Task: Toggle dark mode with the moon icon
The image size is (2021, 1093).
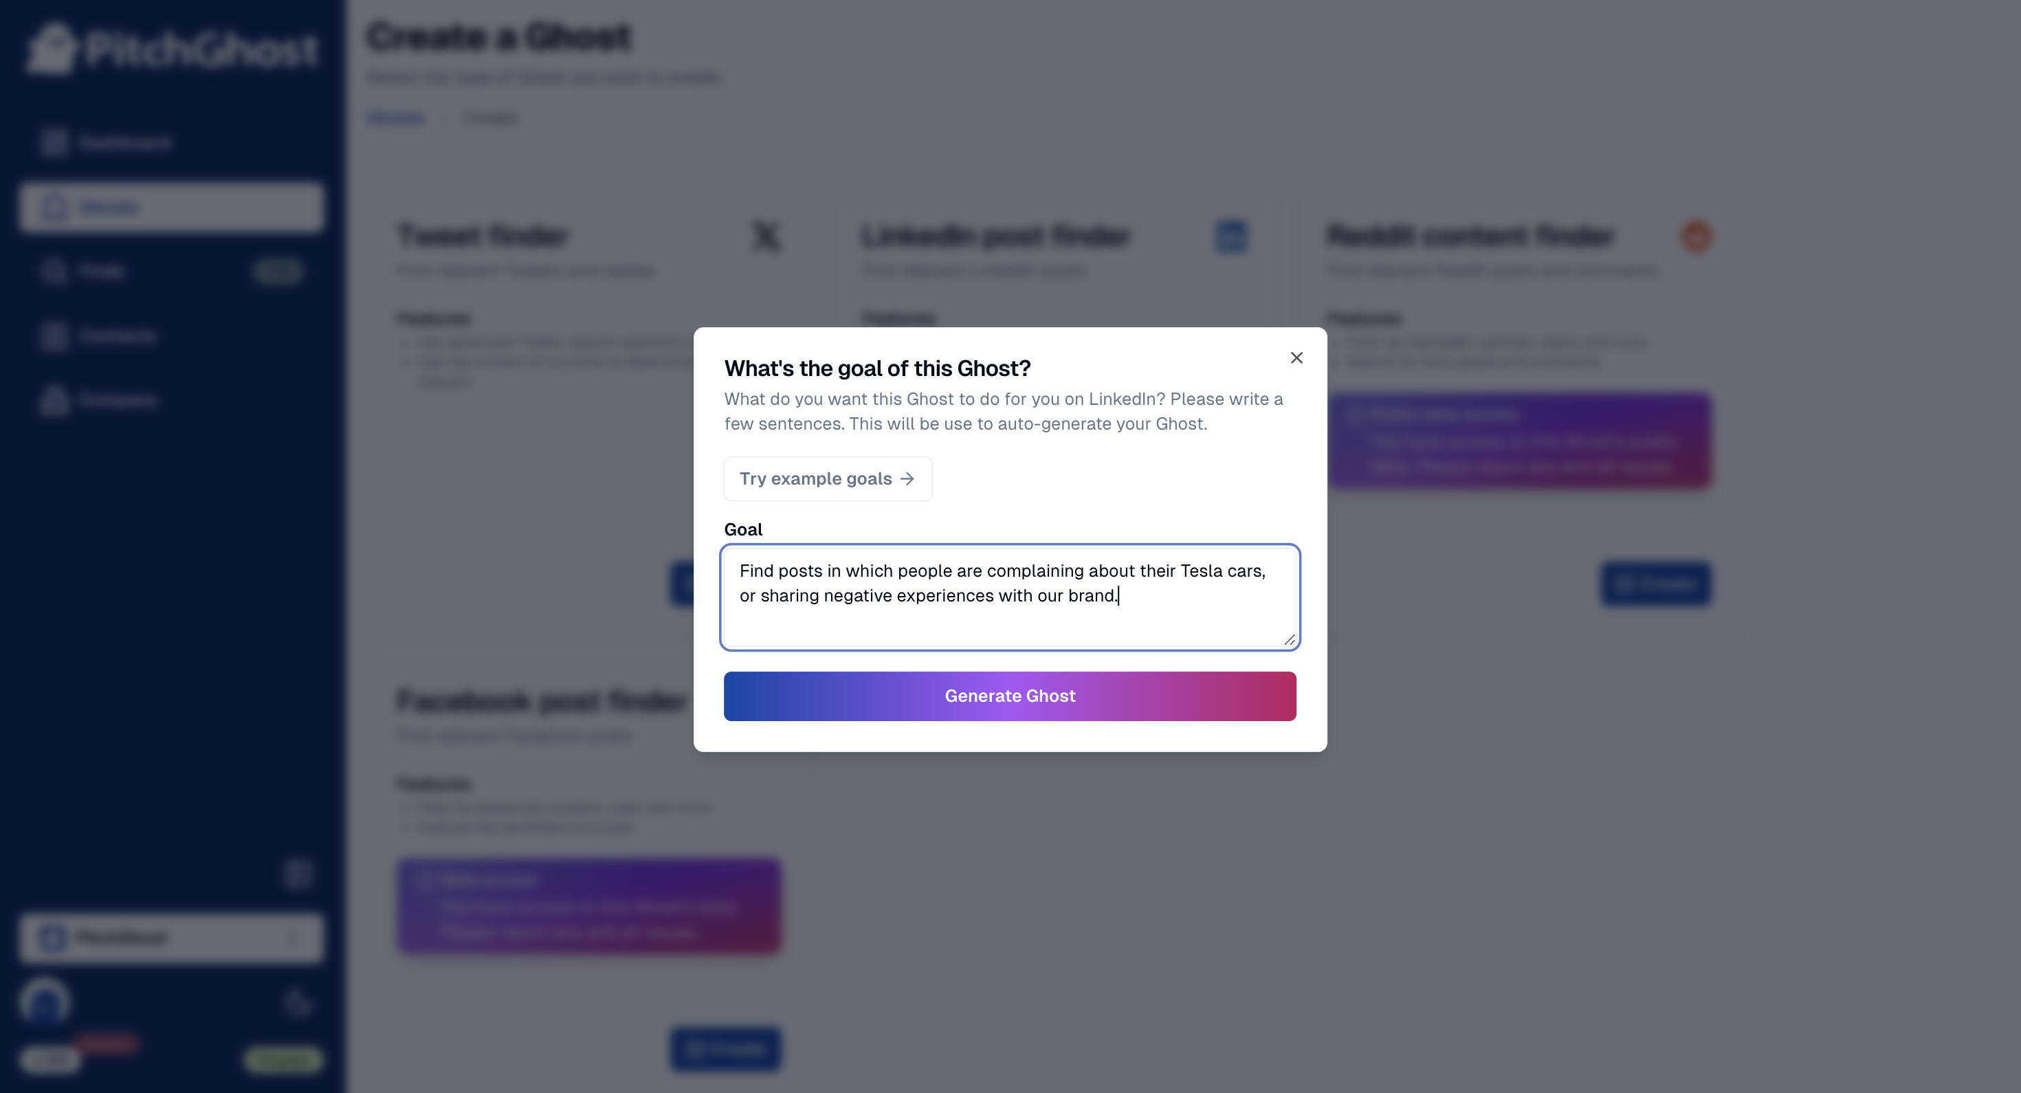Action: [x=298, y=1003]
